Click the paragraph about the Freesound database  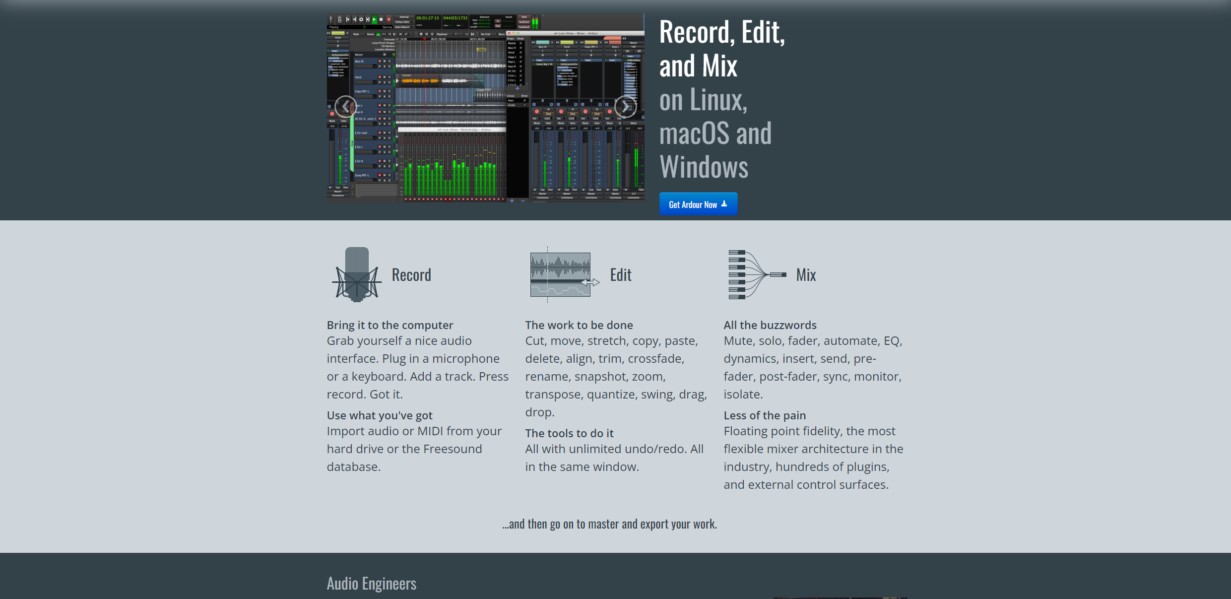click(x=414, y=449)
